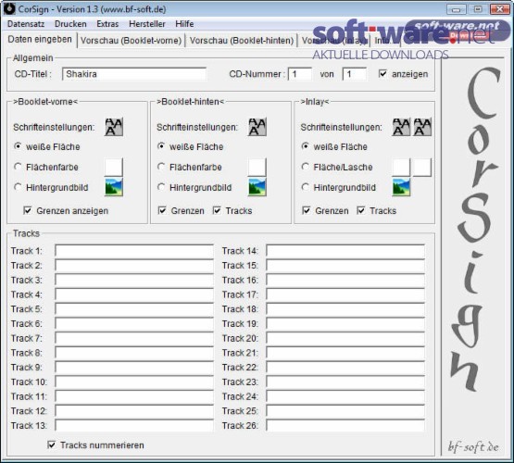Open the Hersteller menu
514x463 pixels.
147,24
